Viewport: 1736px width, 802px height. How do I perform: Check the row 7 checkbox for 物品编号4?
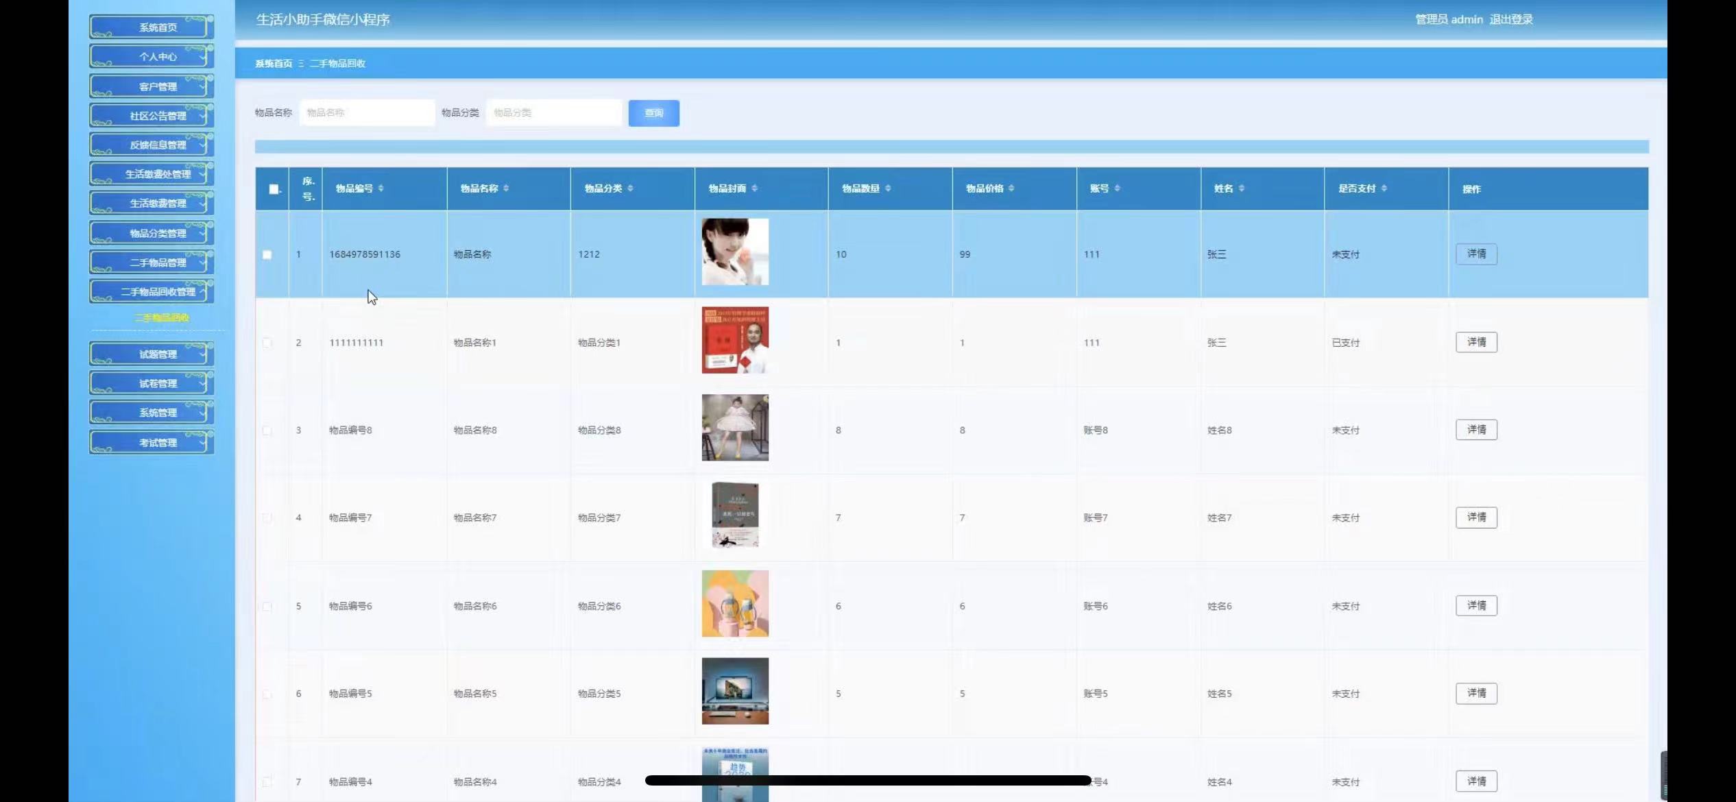click(x=267, y=782)
